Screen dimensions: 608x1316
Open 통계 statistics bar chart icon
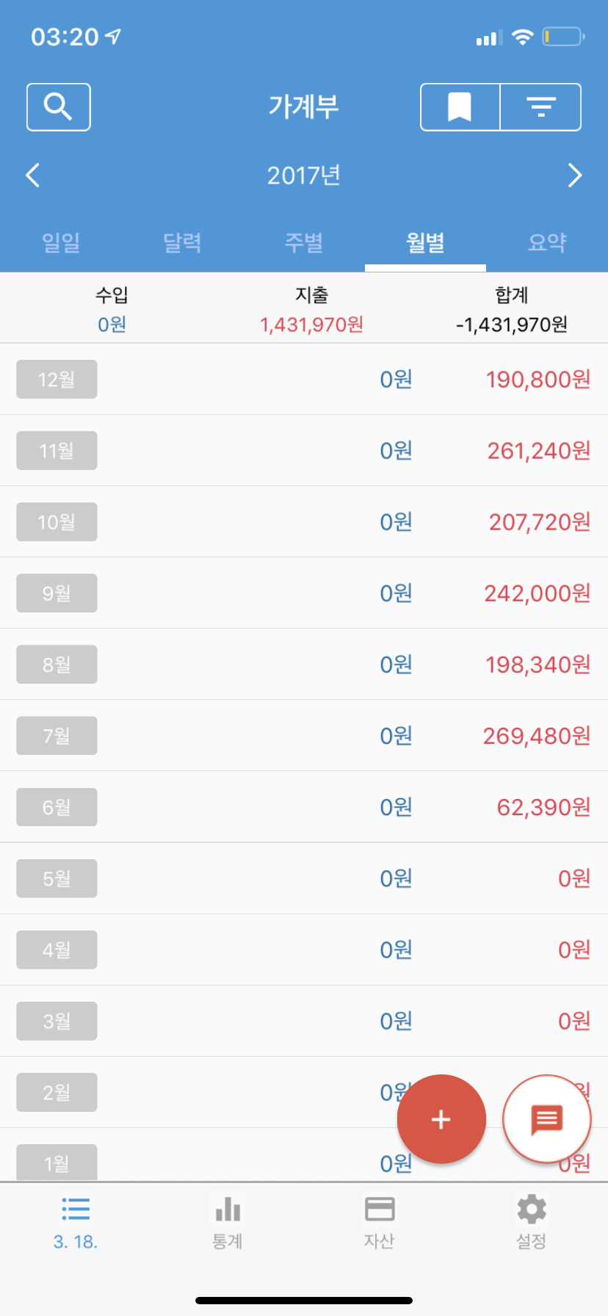(228, 1222)
